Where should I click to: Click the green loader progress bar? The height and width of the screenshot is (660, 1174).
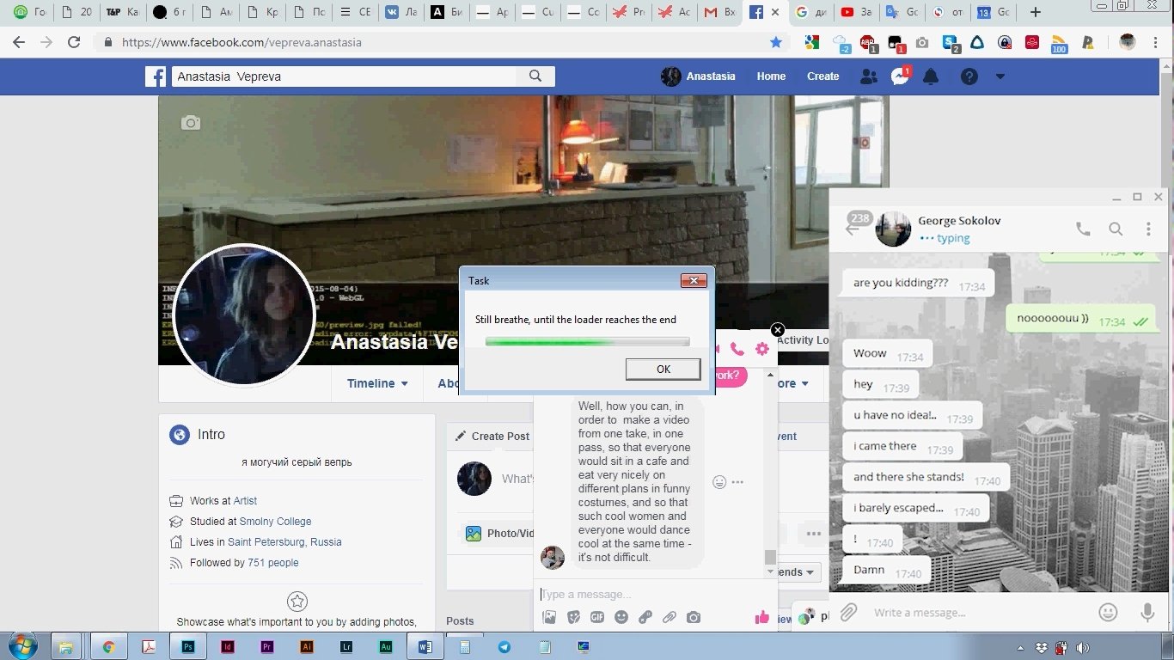[587, 341]
